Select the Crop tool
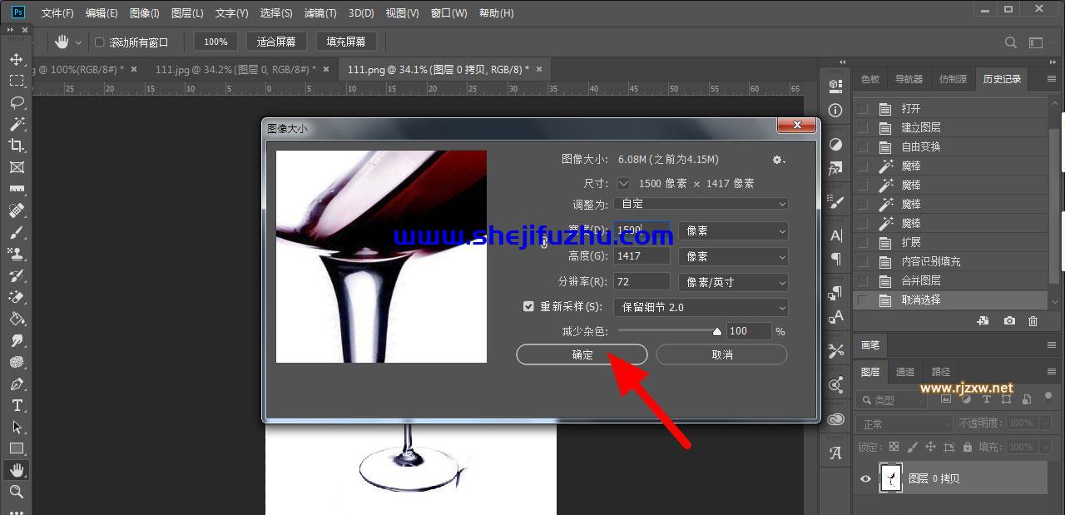 (x=17, y=146)
